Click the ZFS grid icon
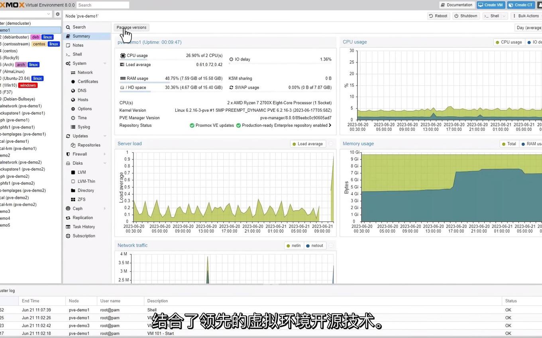The height and width of the screenshot is (338, 542). pyautogui.click(x=73, y=200)
